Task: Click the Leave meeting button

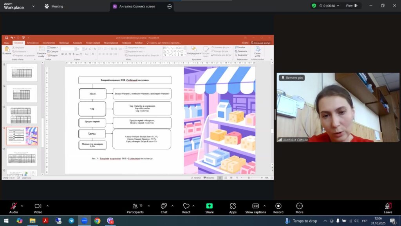Action: click(x=388, y=208)
